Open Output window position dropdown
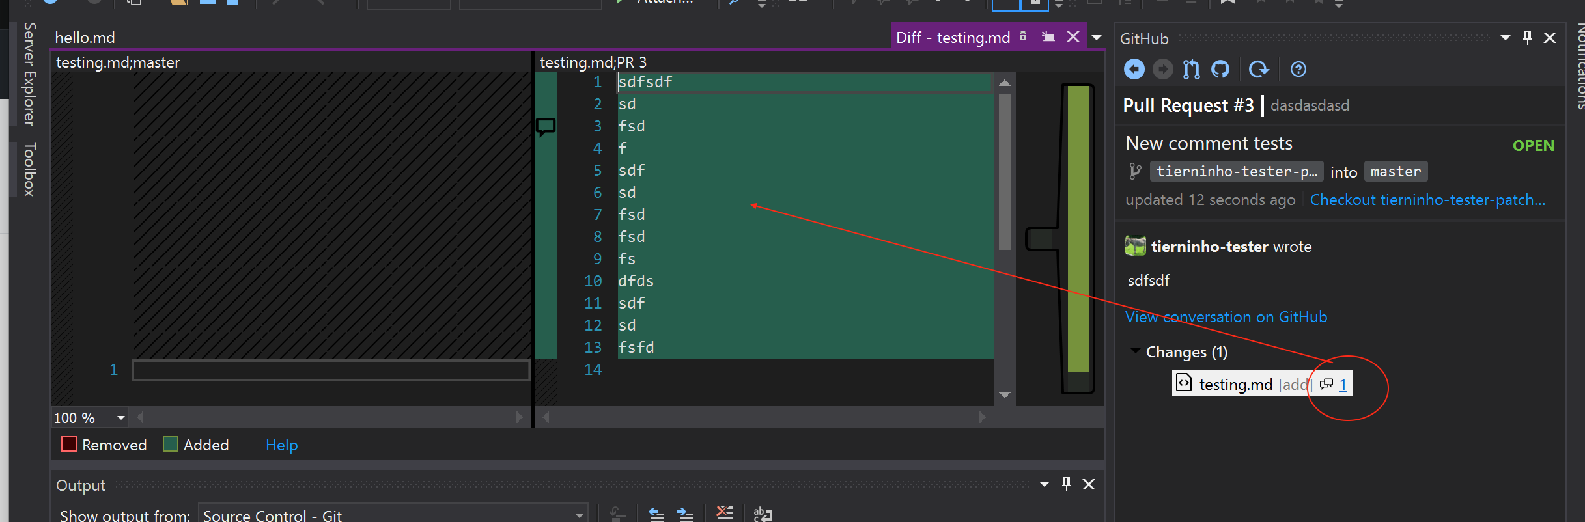 click(1045, 484)
